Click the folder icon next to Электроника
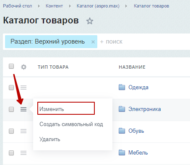The width and height of the screenshot is (190, 165). pos(122,109)
